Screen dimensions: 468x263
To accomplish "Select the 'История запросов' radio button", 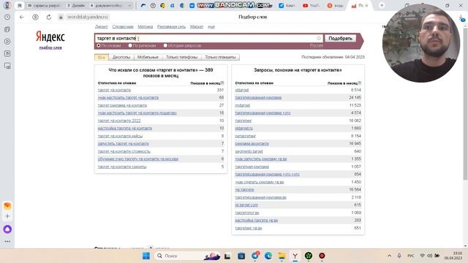I will point(165,45).
